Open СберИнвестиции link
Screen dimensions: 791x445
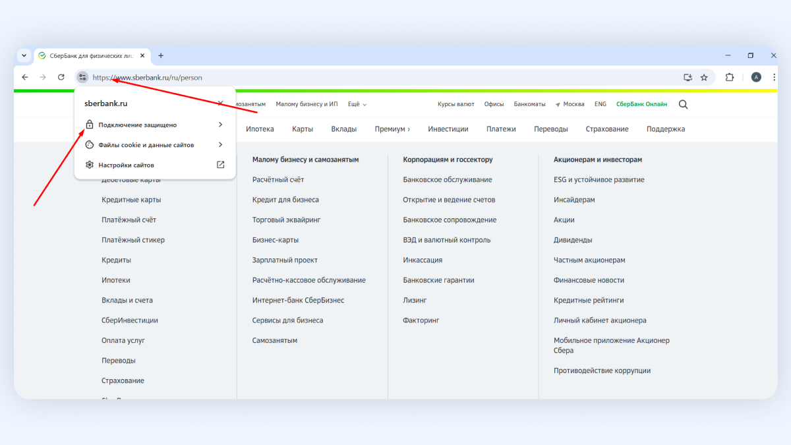[x=130, y=320]
